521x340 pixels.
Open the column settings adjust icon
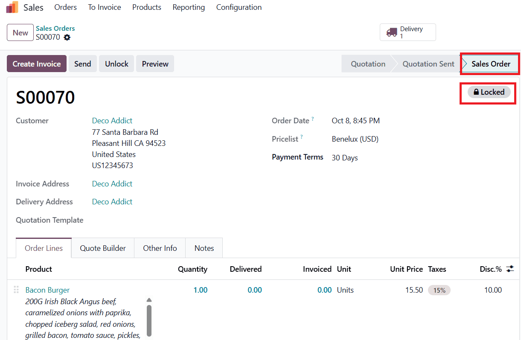[x=510, y=269]
